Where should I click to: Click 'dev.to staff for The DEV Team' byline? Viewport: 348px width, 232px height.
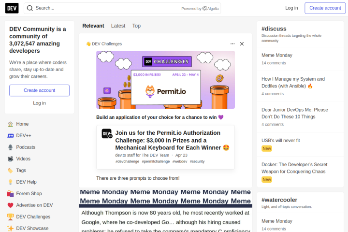click(x=142, y=155)
